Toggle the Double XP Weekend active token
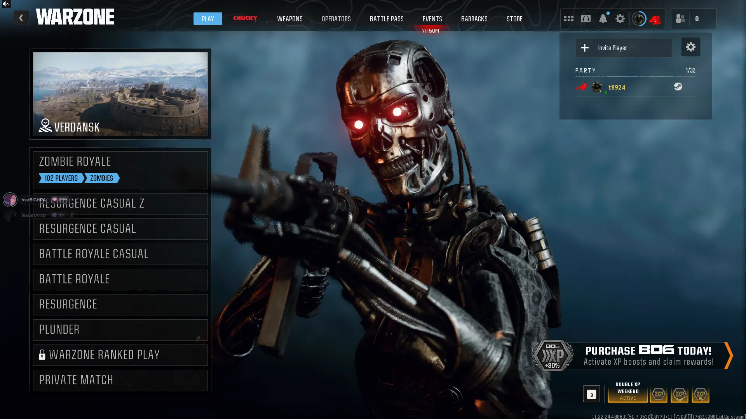The width and height of the screenshot is (746, 419). pos(627,391)
